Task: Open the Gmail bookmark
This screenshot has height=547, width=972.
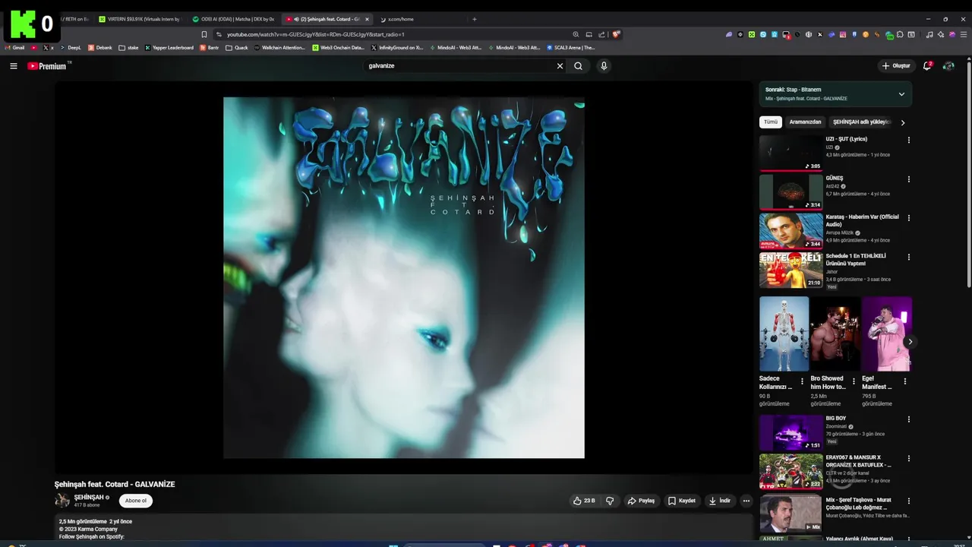Action: (14, 47)
